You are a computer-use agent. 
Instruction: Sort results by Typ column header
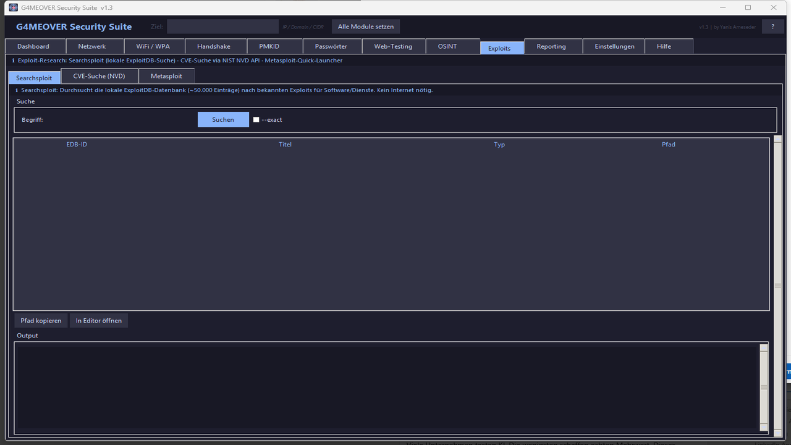(499, 144)
